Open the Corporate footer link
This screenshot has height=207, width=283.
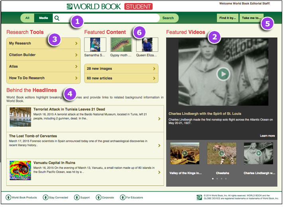[108, 197]
